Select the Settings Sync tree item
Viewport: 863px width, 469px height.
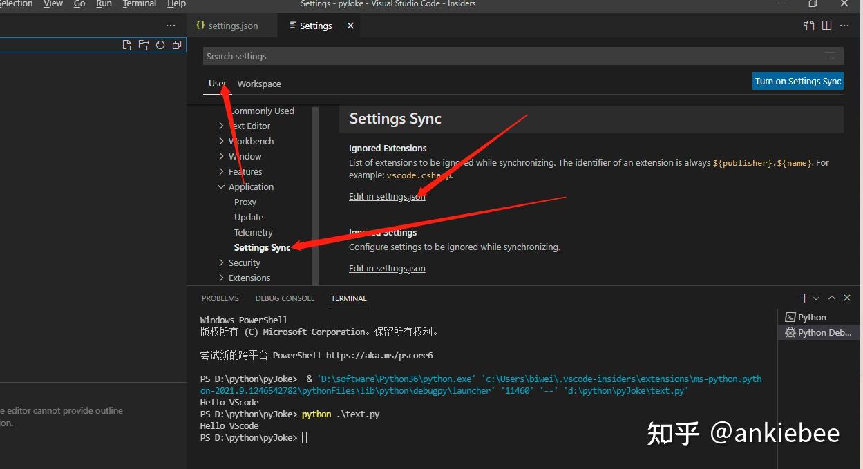coord(262,247)
